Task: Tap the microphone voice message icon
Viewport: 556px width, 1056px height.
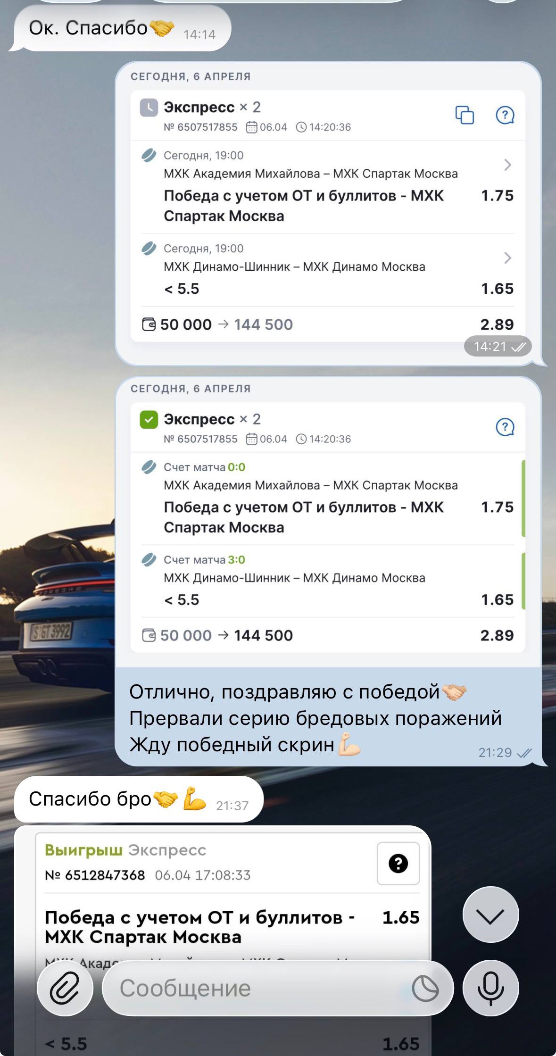Action: pos(490,988)
